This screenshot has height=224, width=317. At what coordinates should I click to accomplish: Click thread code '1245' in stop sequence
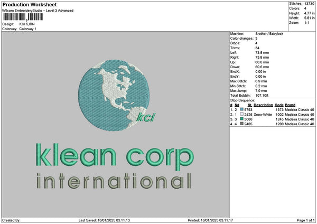tap(279, 119)
